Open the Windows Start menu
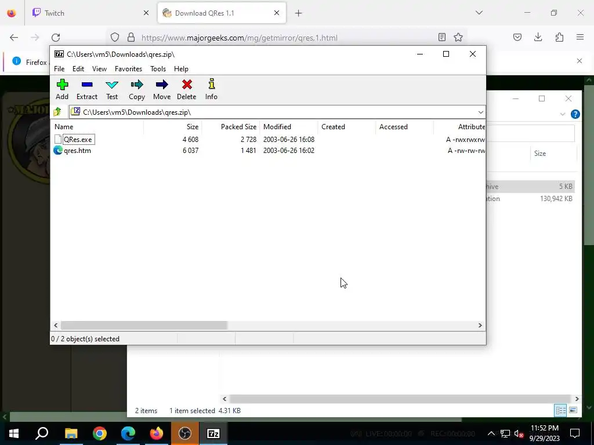This screenshot has width=594, height=445. click(14, 433)
